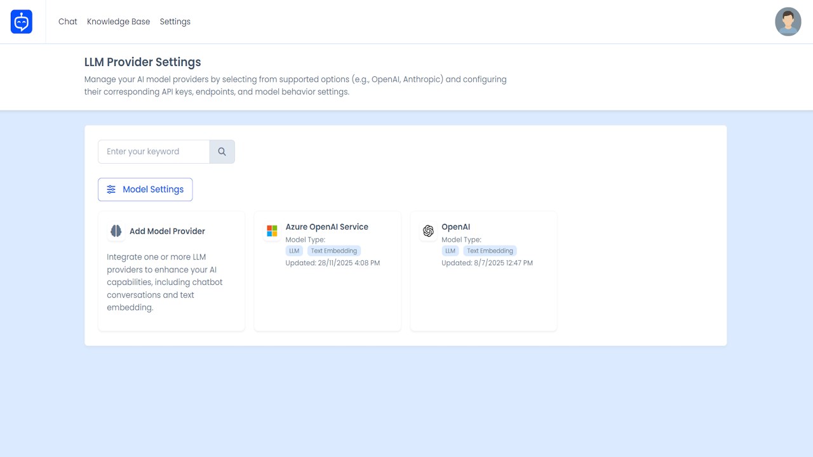Click the OpenAI logo icon
The image size is (813, 457).
coord(428,231)
